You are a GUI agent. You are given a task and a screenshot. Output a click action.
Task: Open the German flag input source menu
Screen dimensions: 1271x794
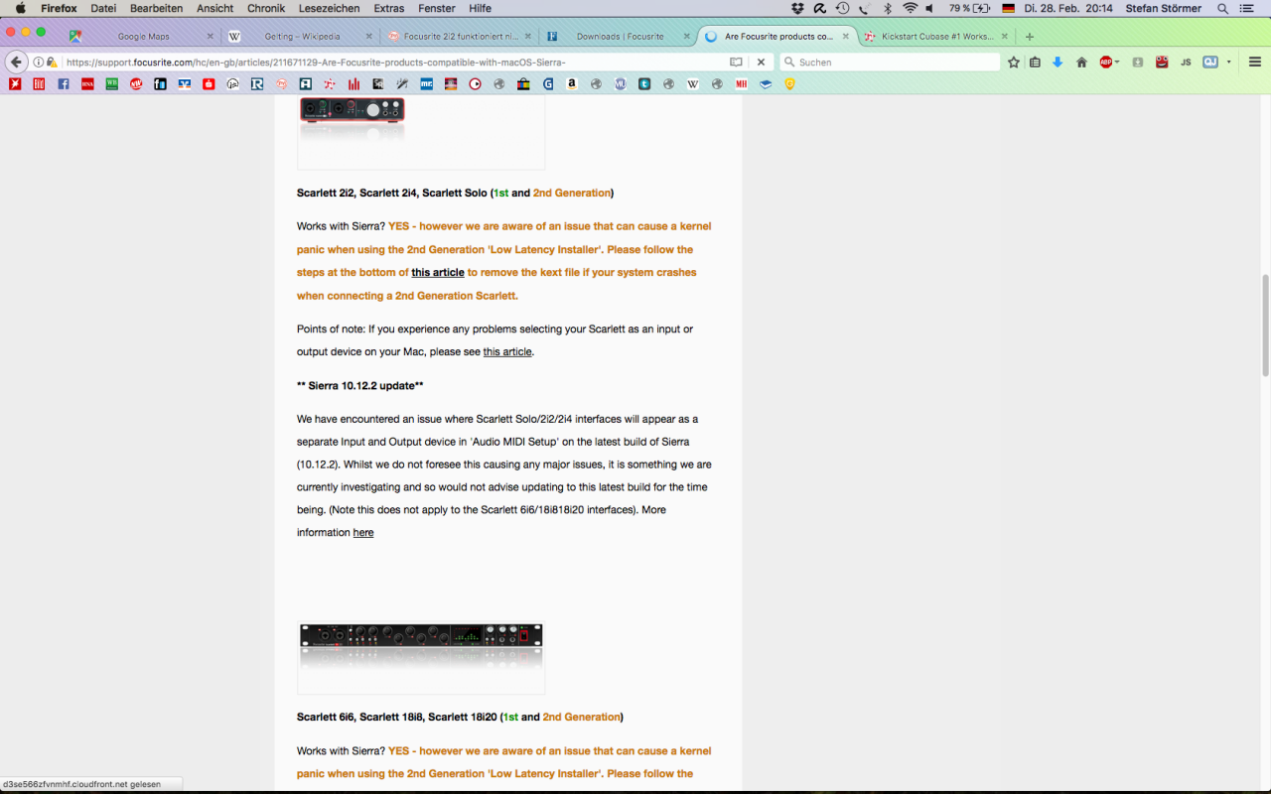click(x=1008, y=8)
